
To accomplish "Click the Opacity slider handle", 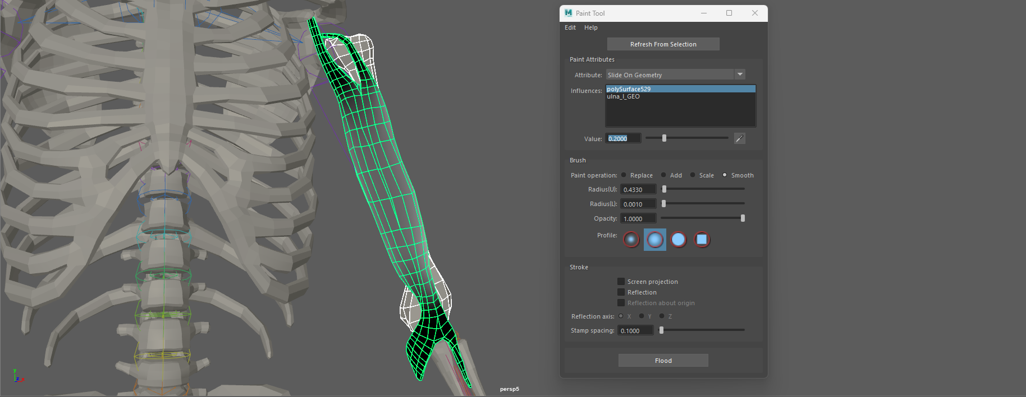I will tap(743, 218).
